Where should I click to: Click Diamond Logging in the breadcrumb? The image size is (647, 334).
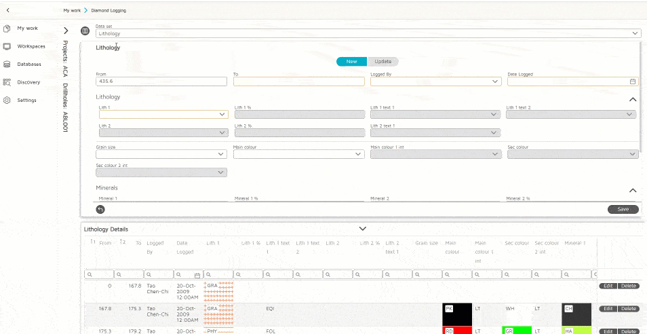(x=109, y=10)
